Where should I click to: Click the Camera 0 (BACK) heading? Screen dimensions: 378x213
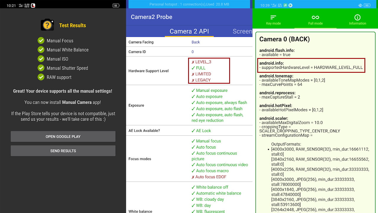coord(284,39)
